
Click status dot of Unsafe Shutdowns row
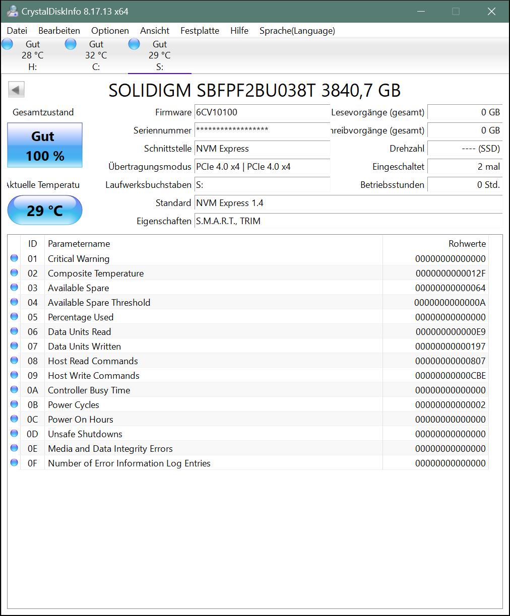point(14,434)
